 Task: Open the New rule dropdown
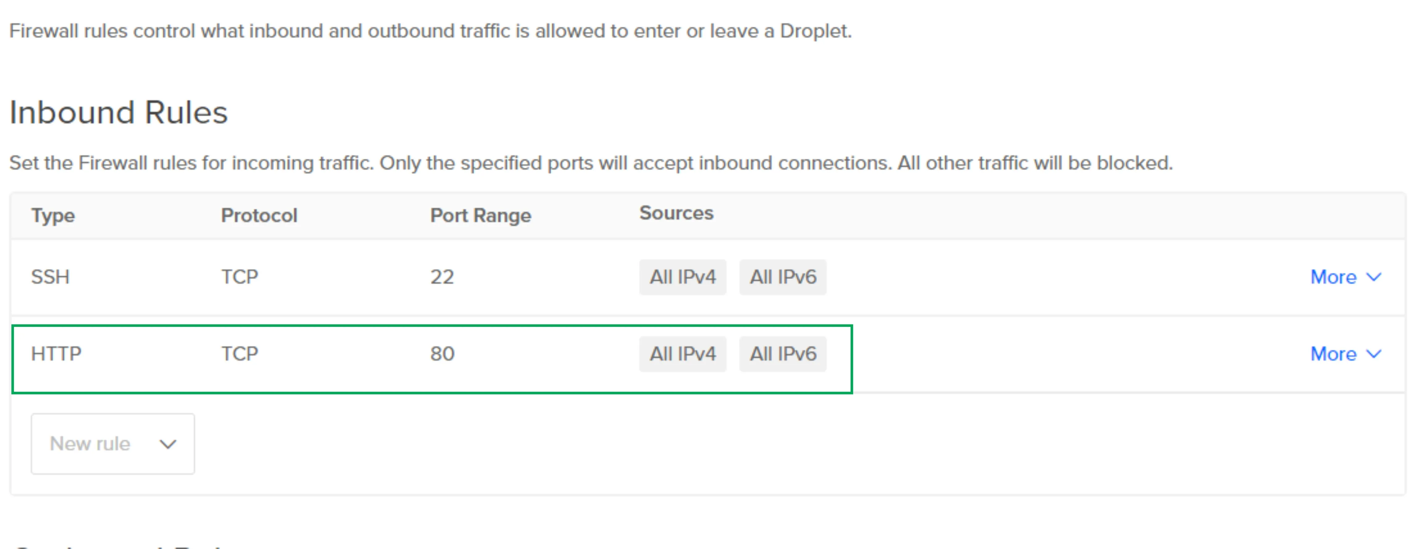pyautogui.click(x=113, y=444)
